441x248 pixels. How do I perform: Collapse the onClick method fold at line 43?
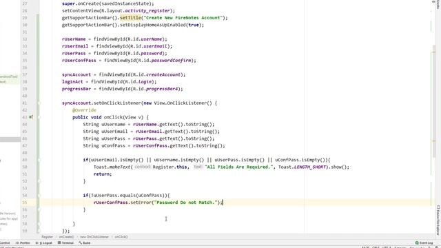[39, 117]
